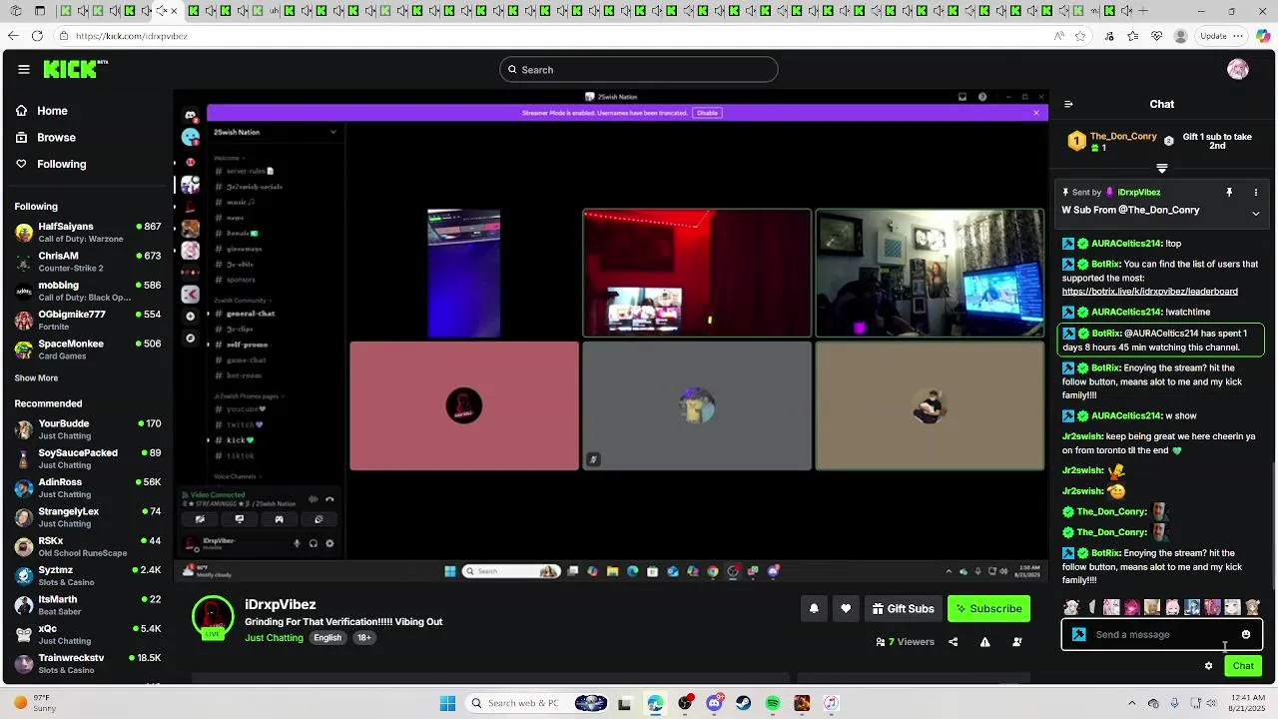Open AdinRoss recommended channel
Image resolution: width=1278 pixels, height=719 pixels.
[88, 487]
